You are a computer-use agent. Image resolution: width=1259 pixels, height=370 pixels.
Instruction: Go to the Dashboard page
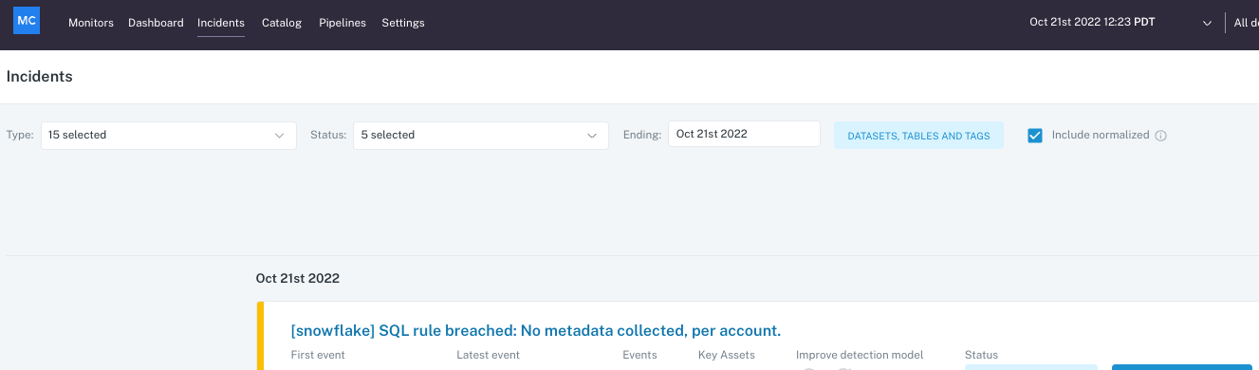click(156, 23)
